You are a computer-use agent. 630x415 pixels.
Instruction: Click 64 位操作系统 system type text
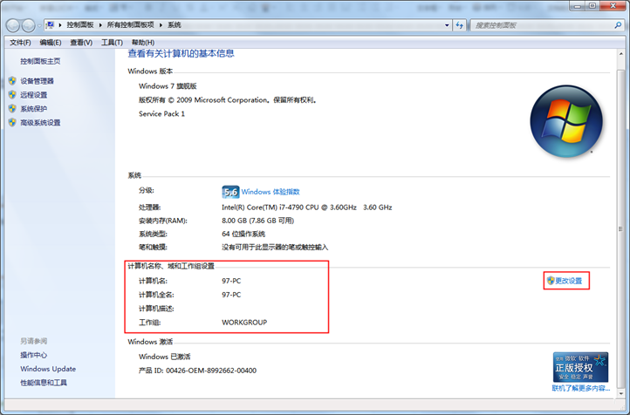243,234
